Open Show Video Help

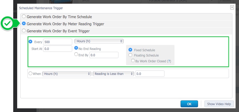pyautogui.click(x=219, y=104)
